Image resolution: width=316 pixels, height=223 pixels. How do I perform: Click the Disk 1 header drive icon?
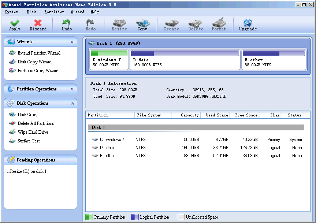pos(92,43)
